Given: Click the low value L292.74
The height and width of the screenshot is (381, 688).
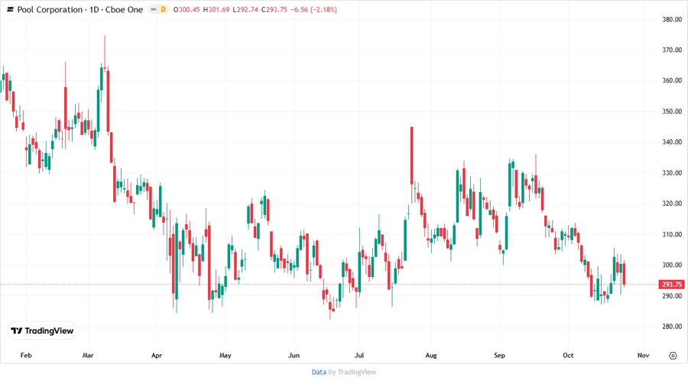Looking at the screenshot, I should point(245,9).
